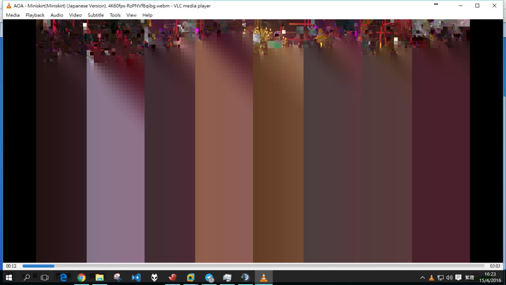Viewport: 506px width, 285px height.
Task: Open taskbar search magnifier
Action: coord(27,277)
